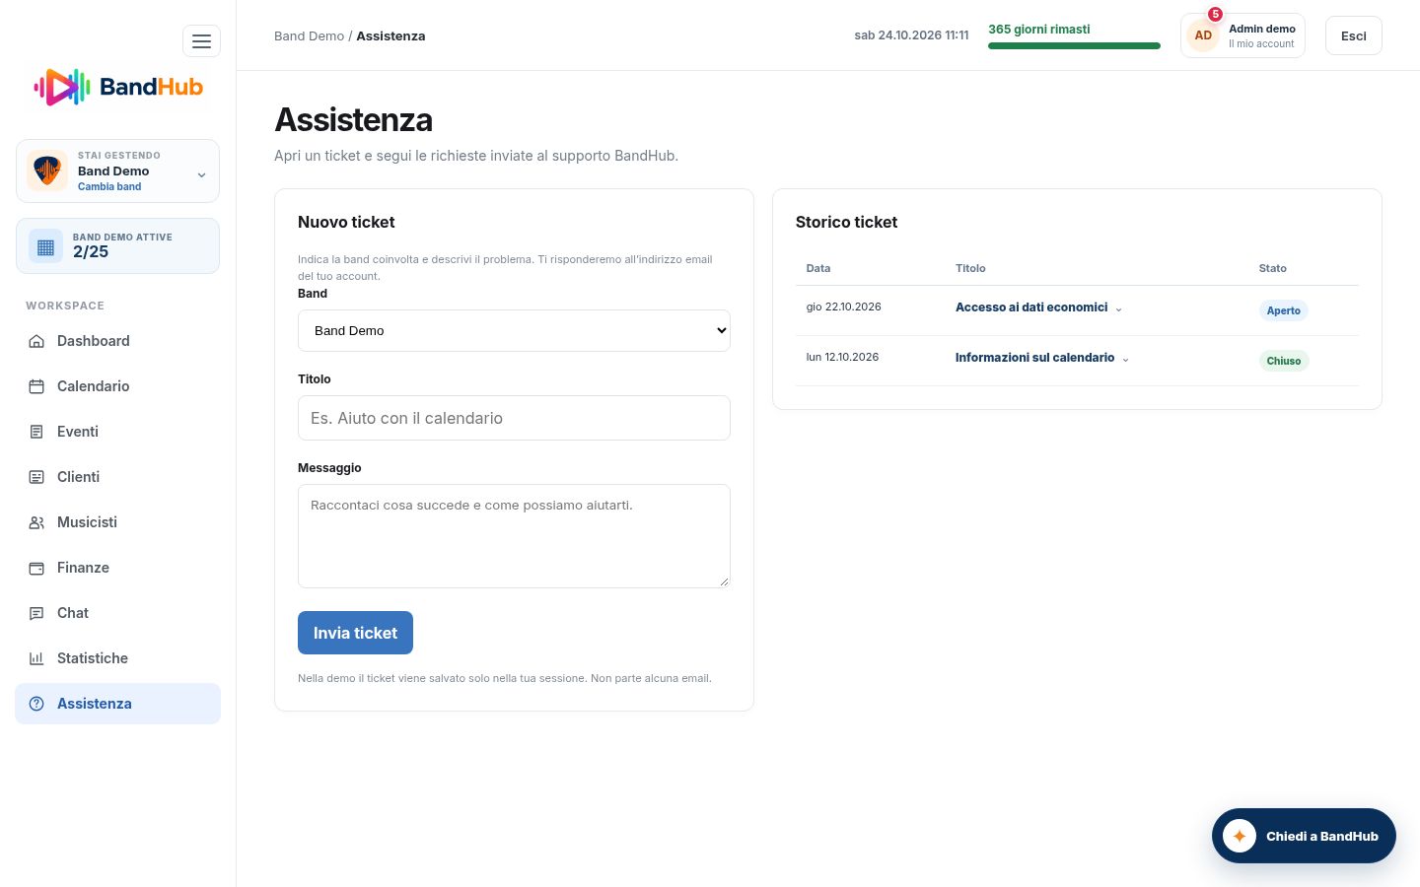Click the Band Demo breadcrumb link

click(x=309, y=35)
